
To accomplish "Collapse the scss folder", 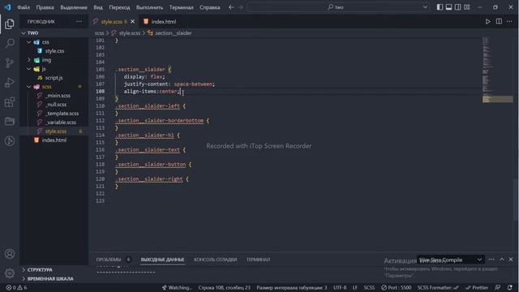I will pos(29,87).
